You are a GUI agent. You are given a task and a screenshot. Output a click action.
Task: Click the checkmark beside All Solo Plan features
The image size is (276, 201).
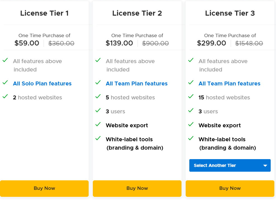(5, 82)
